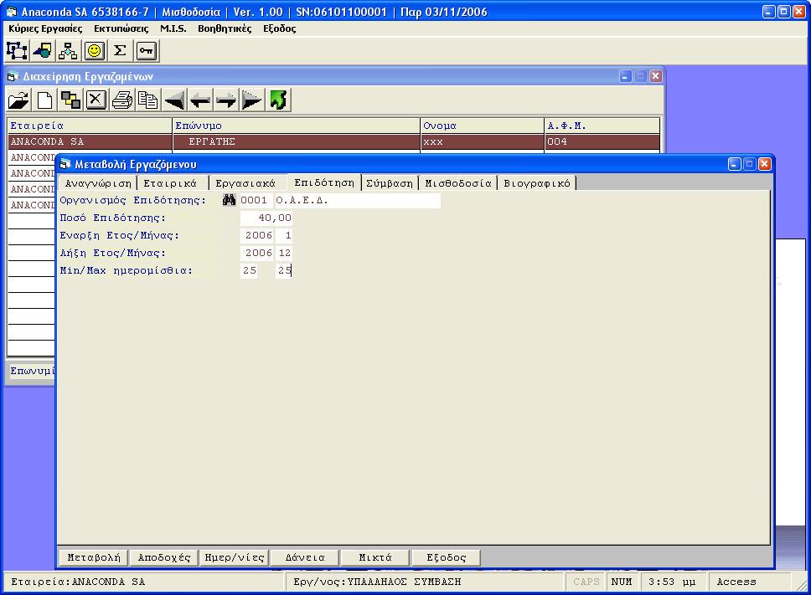Viewport: 811px width, 595px height.
Task: Click the Min ημερομίσθια field
Action: (249, 270)
